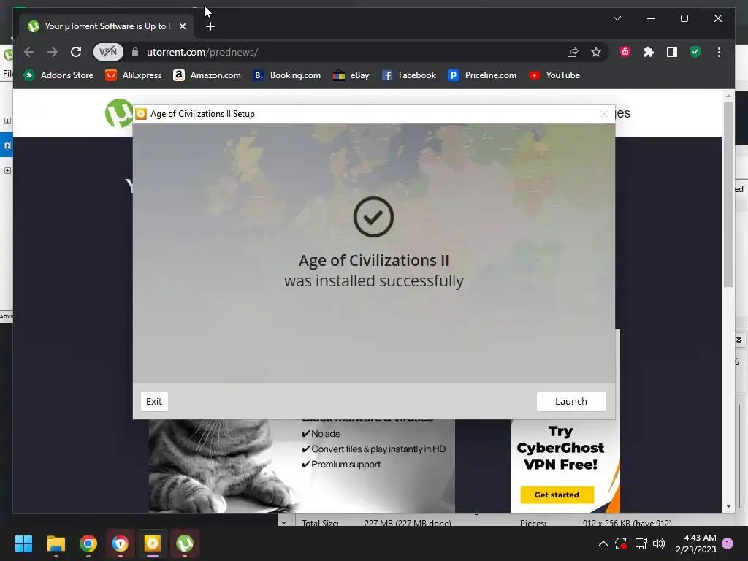Bookmark this page with the star
The height and width of the screenshot is (561, 748).
click(x=596, y=52)
